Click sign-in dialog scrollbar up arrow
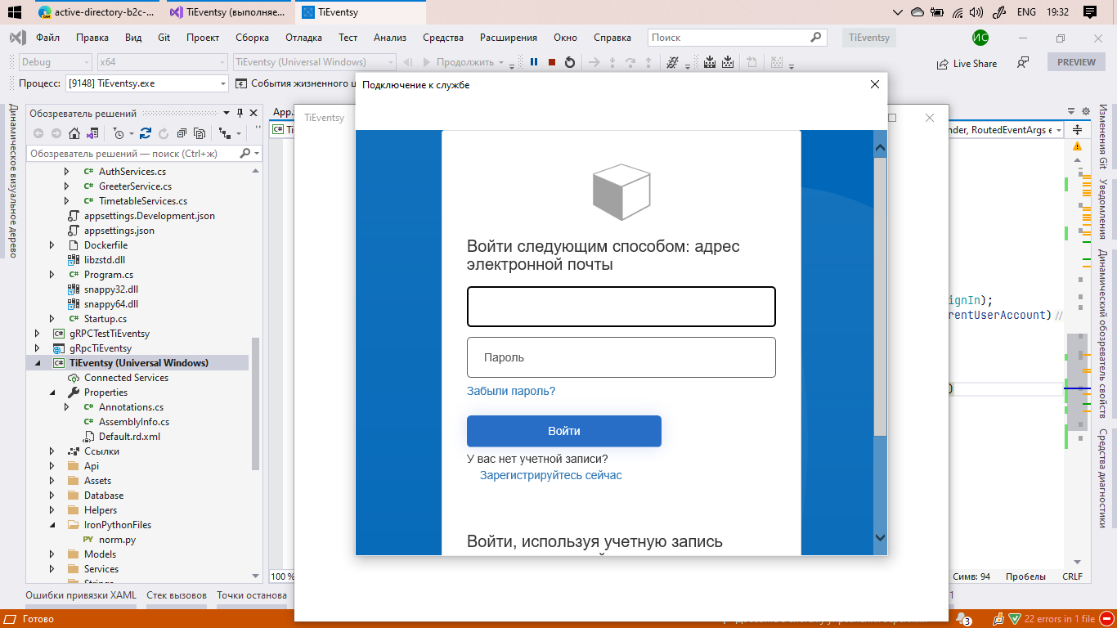 [881, 148]
